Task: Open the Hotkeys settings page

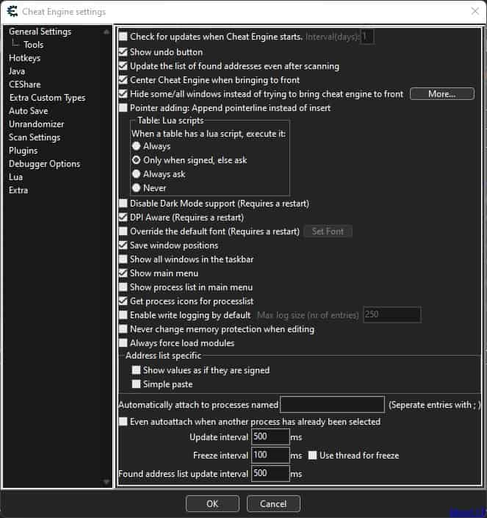Action: click(x=25, y=58)
